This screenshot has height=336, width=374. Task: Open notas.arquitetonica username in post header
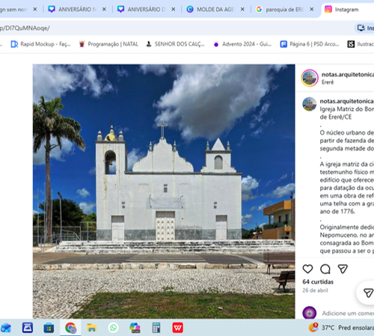348,74
